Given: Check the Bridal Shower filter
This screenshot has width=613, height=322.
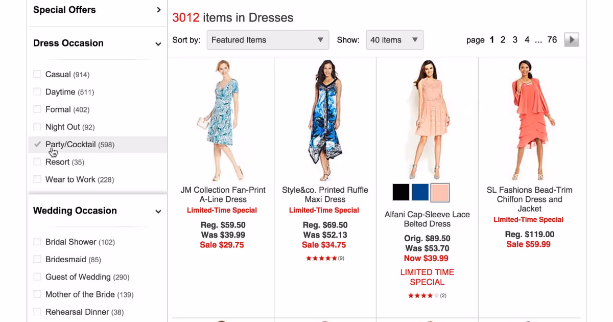Looking at the screenshot, I should click(x=37, y=241).
